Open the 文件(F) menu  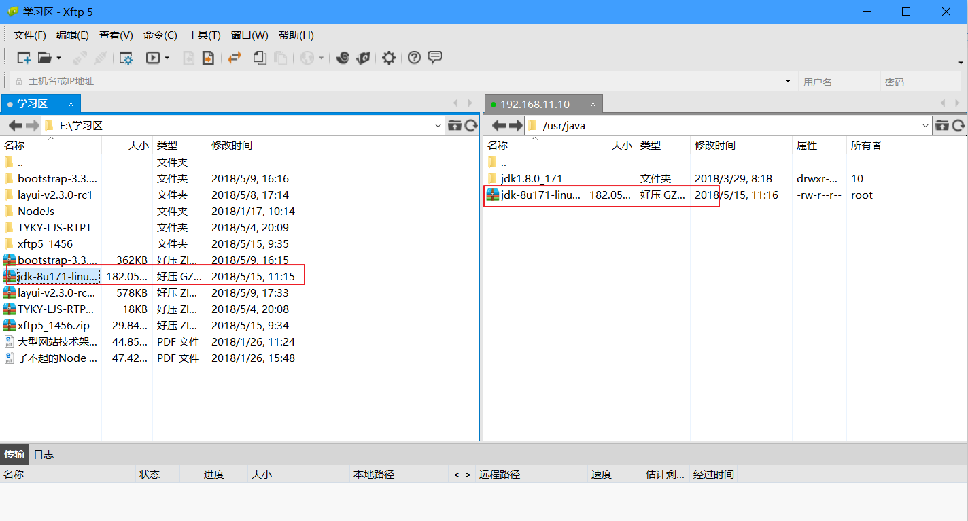[30, 35]
